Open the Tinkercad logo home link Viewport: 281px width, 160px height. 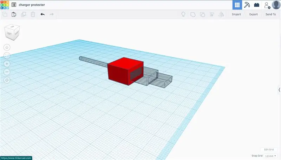tap(5, 5)
